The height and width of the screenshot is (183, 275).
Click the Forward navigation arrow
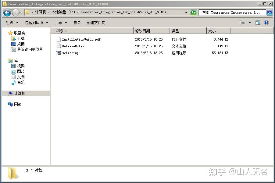(x=16, y=13)
